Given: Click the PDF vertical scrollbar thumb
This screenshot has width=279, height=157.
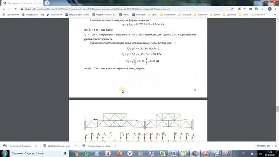Looking at the screenshot, I should point(277,109).
